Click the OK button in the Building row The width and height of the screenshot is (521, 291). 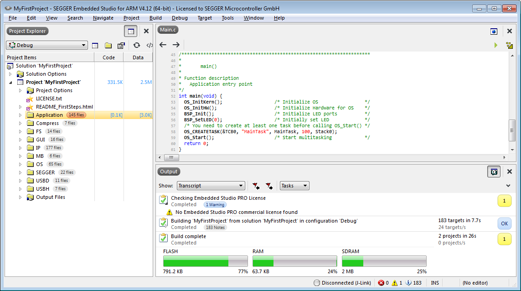[505, 223]
